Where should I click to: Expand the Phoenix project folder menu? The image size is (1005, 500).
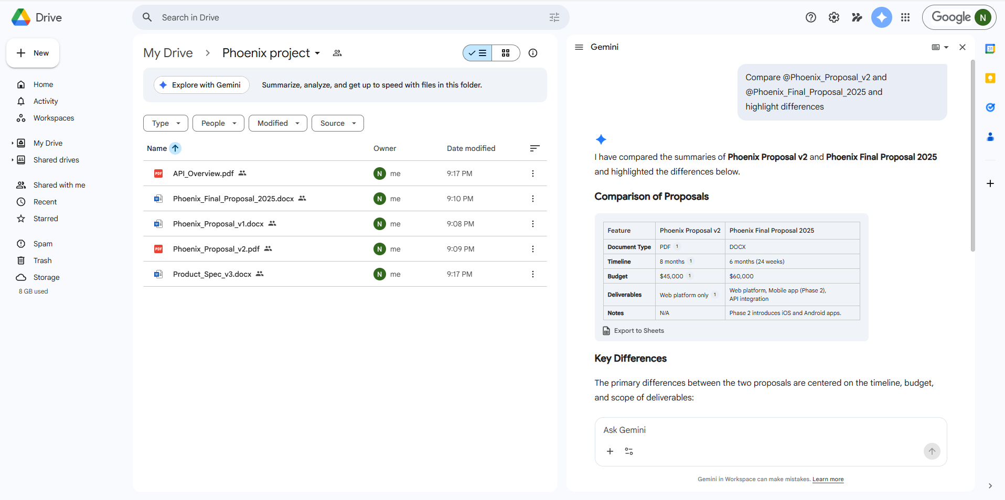[317, 53]
